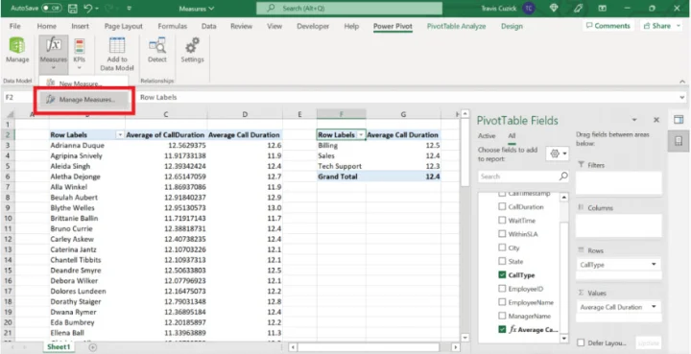Click the Name Box showing F2
This screenshot has width=691, height=354.
click(x=18, y=97)
